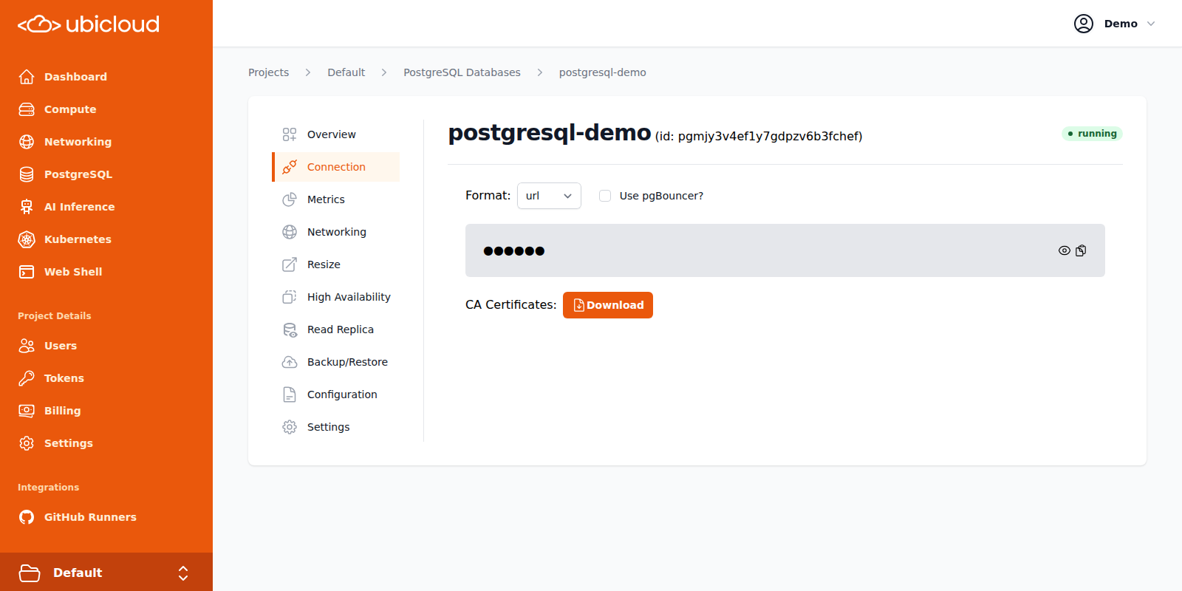Click the Compute icon in sidebar

(27, 109)
